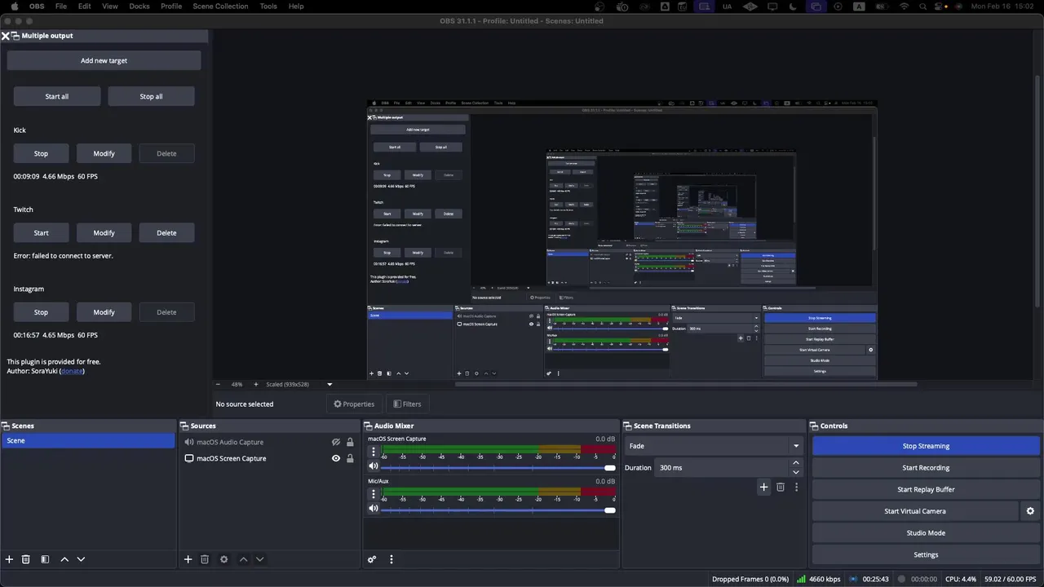1044x587 pixels.
Task: Open the Docks menu
Action: pos(139,6)
